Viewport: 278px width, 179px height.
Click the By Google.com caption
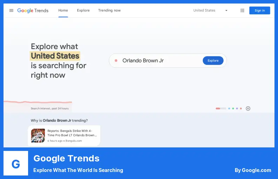253,170
